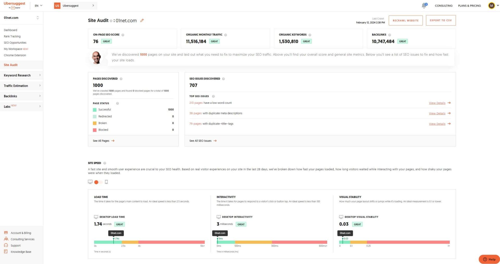
Task: Click info icon beside Page Status
Action: click(x=117, y=104)
